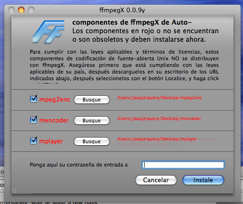Click the red mencoder component label
Image resolution: width=243 pixels, height=204 pixels.
(x=54, y=121)
